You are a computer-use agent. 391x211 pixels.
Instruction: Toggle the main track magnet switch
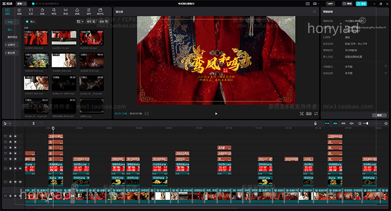[327, 123]
